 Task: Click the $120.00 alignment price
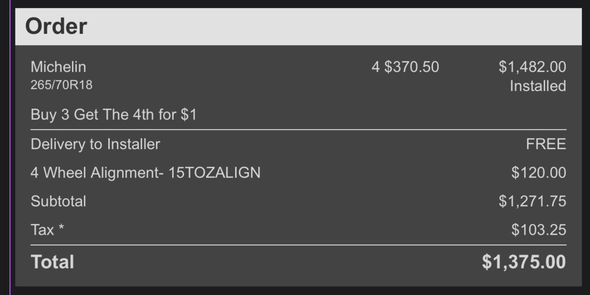[x=539, y=172]
